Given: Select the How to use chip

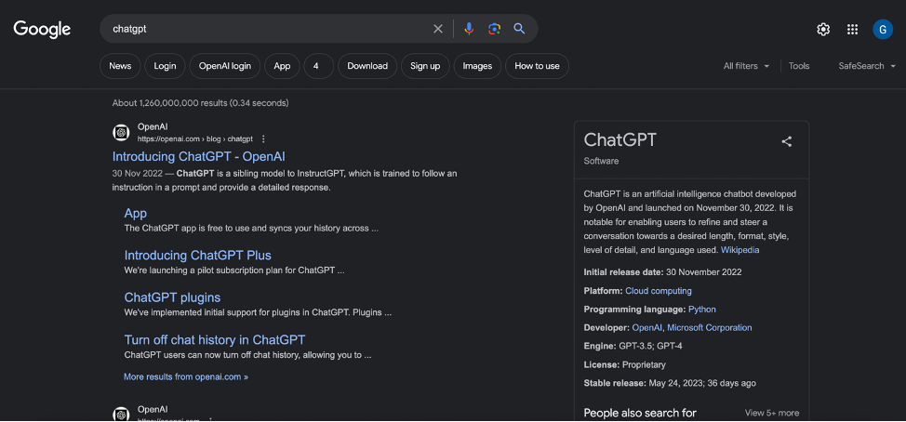Looking at the screenshot, I should [537, 66].
